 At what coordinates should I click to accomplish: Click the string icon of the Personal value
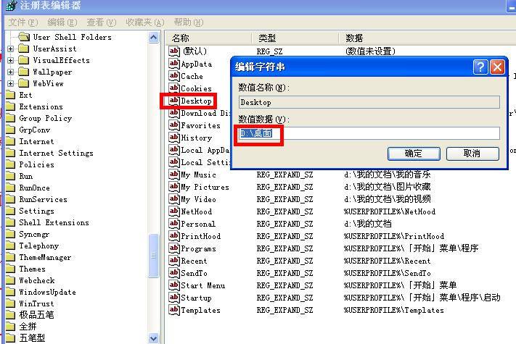coord(174,224)
